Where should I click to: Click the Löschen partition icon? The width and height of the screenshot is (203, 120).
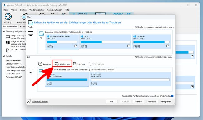tap(75, 64)
